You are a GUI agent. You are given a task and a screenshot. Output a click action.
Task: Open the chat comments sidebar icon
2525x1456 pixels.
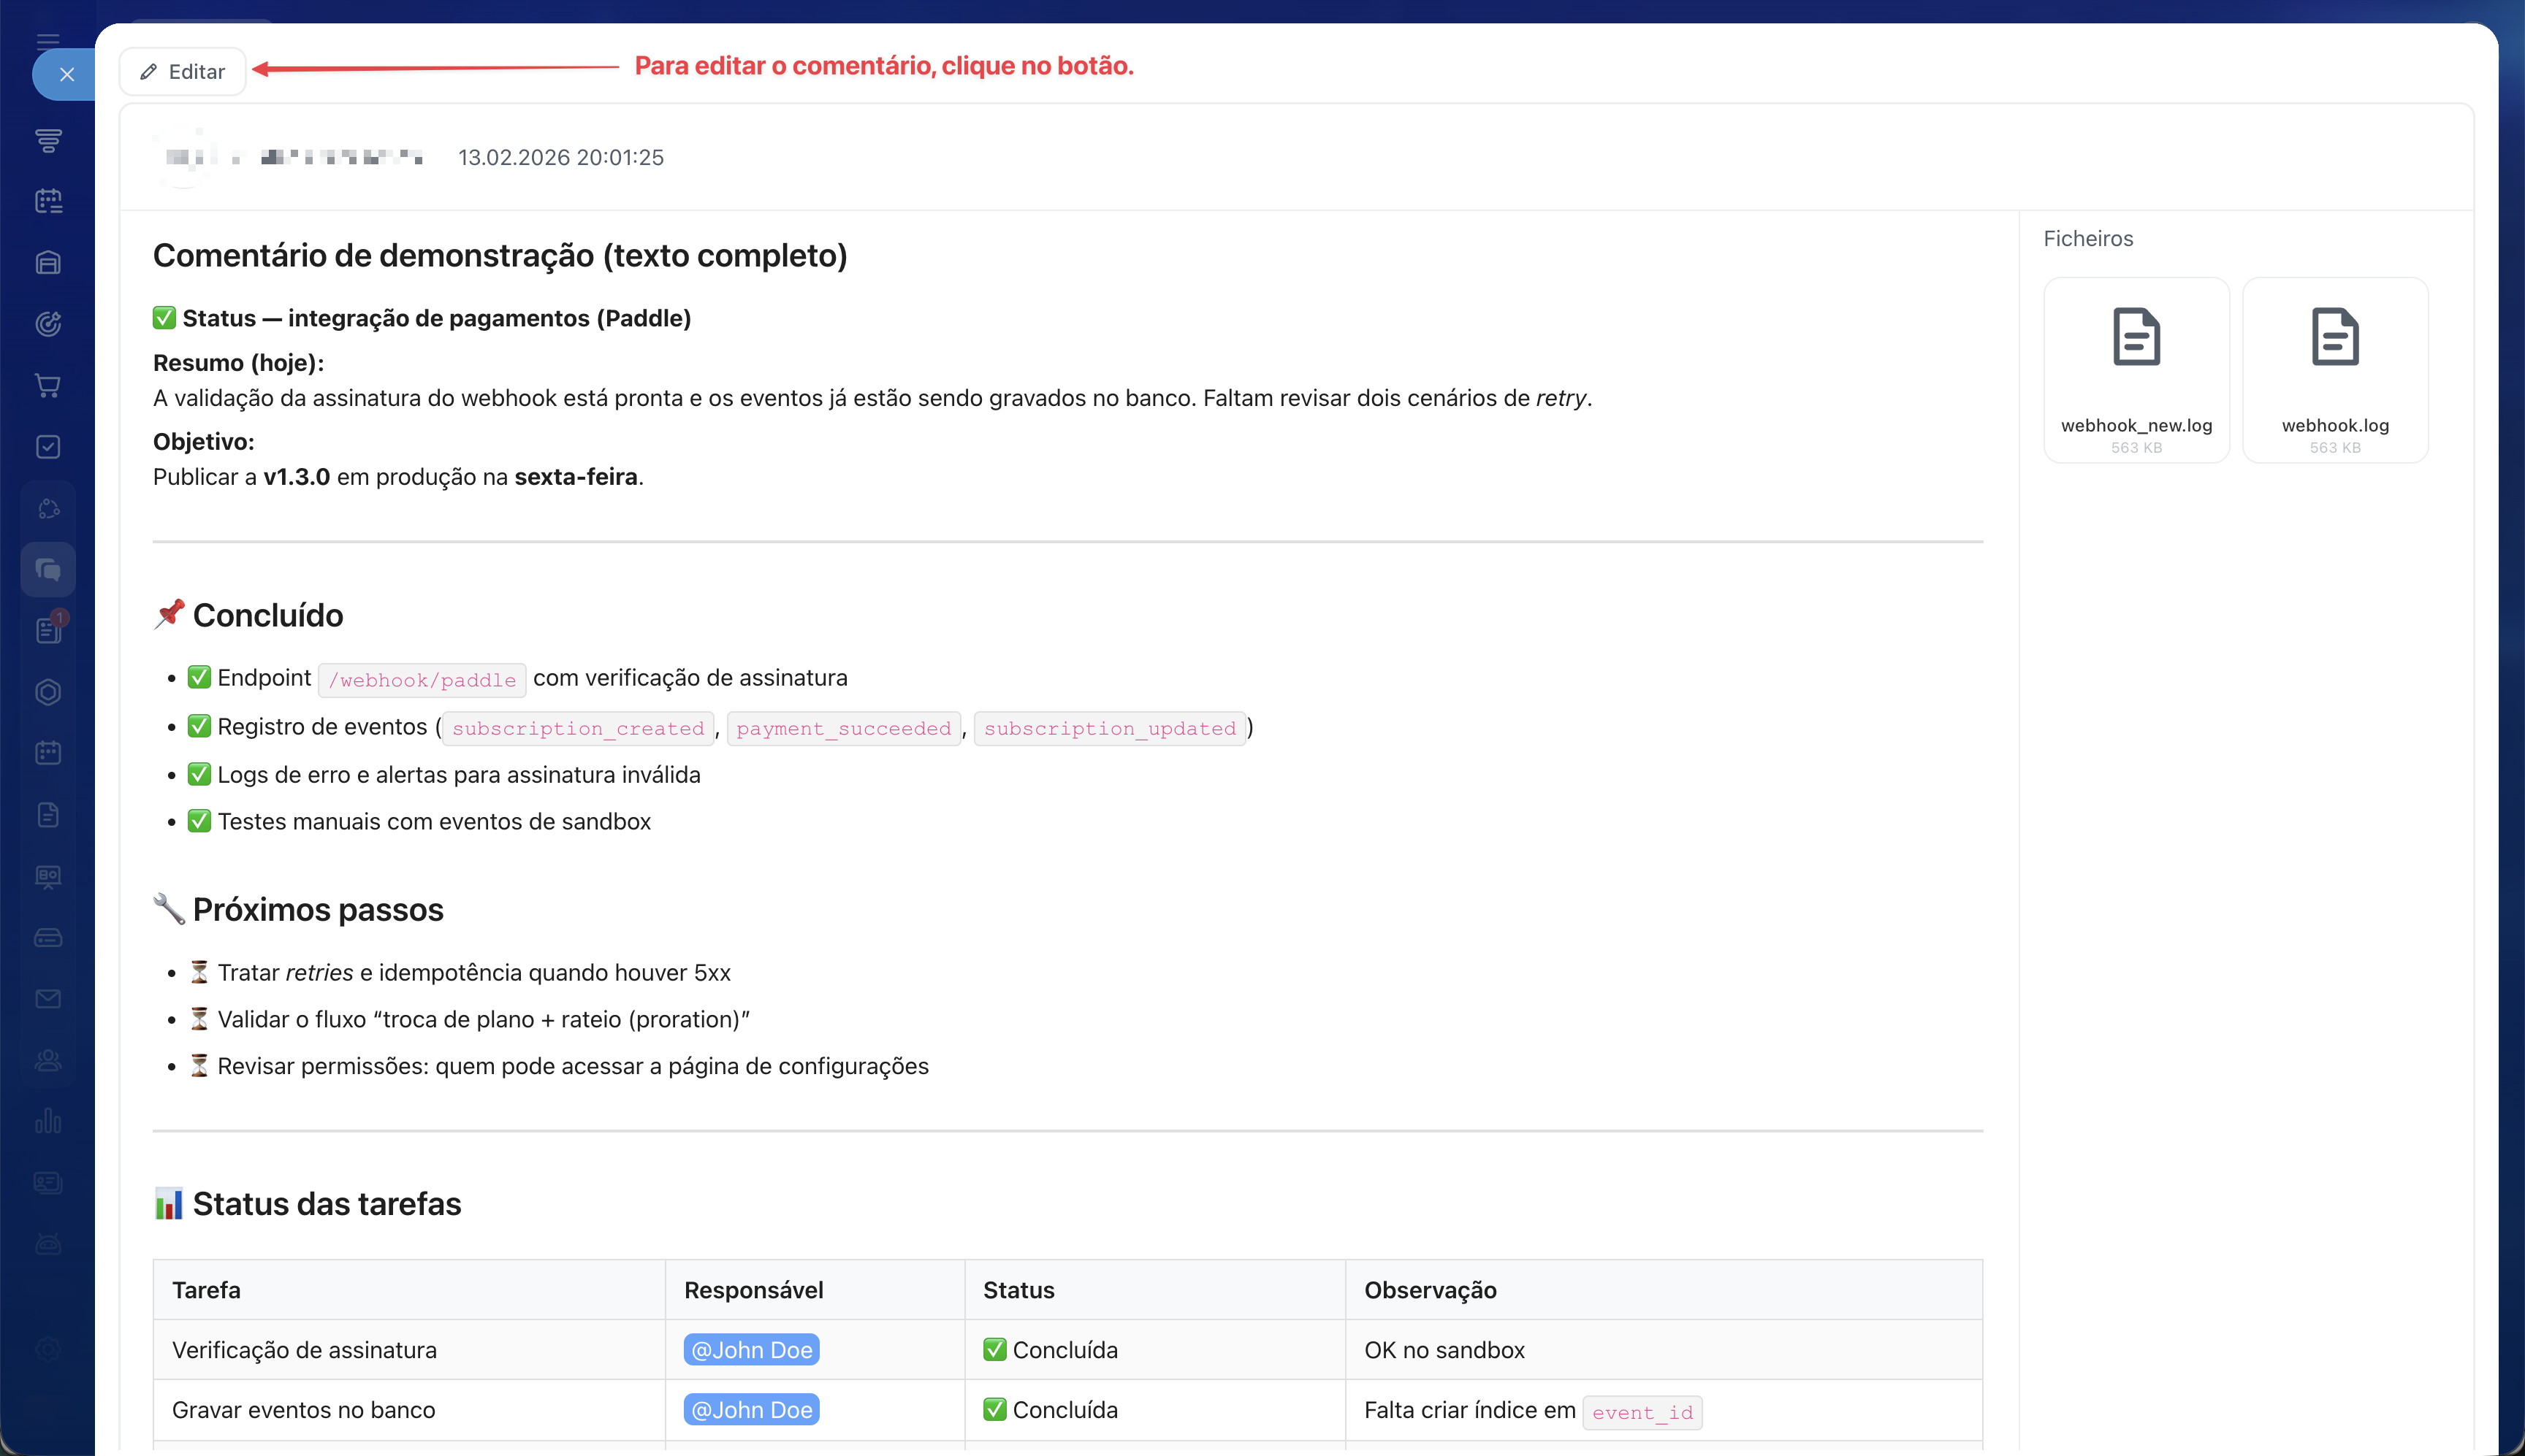click(48, 570)
